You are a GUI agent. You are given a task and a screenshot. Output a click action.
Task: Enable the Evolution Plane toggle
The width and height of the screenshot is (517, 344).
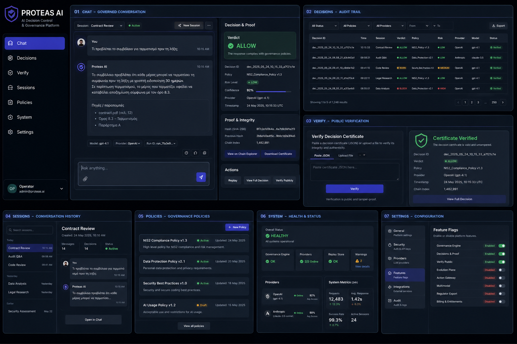502,270
